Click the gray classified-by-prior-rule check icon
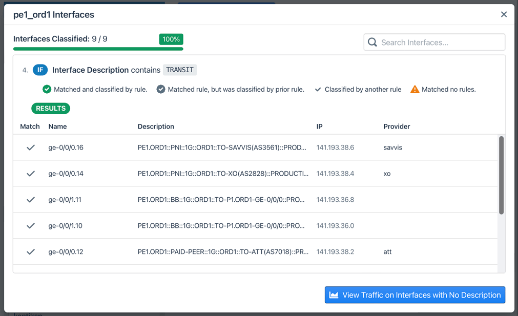This screenshot has height=316, width=518. (161, 89)
